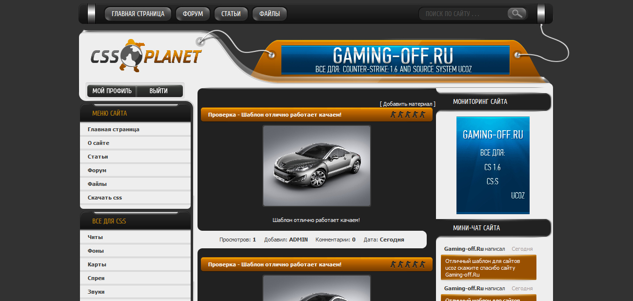
Task: Click the Добавить материал link
Action: click(x=408, y=104)
